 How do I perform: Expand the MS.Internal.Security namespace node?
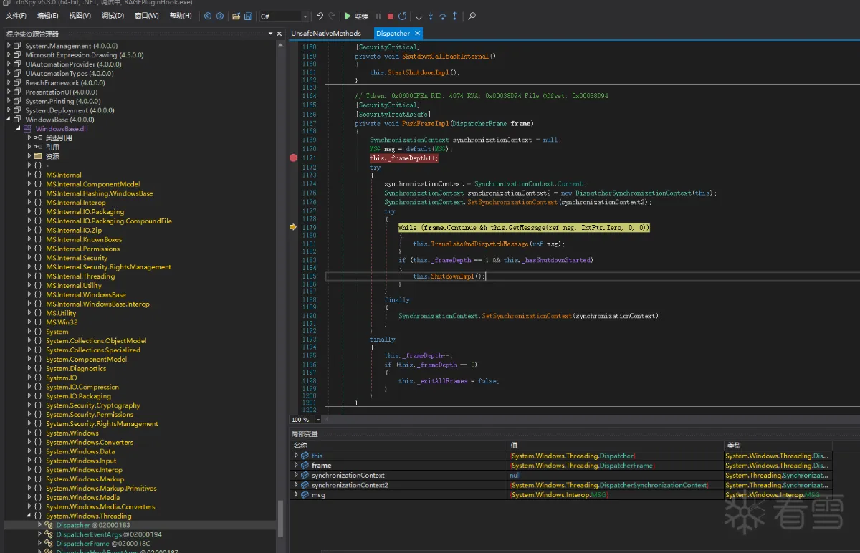pos(29,258)
